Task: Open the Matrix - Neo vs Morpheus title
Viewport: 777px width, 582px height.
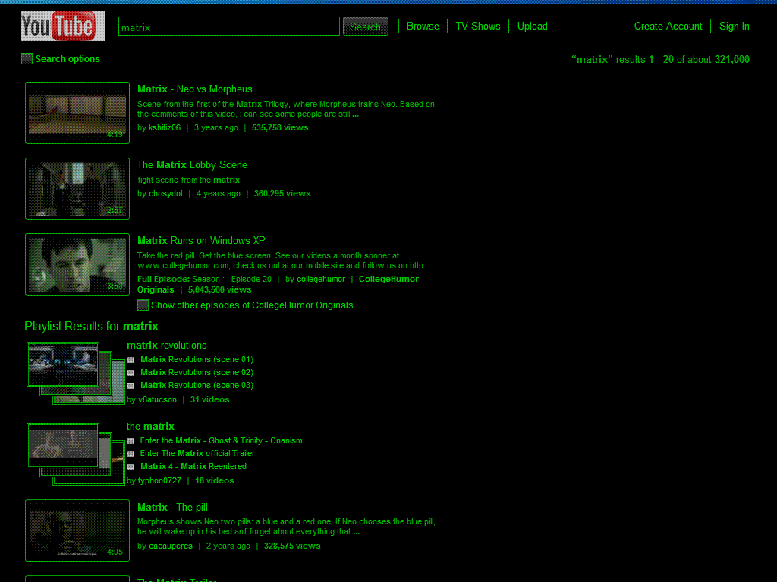Action: [x=195, y=89]
